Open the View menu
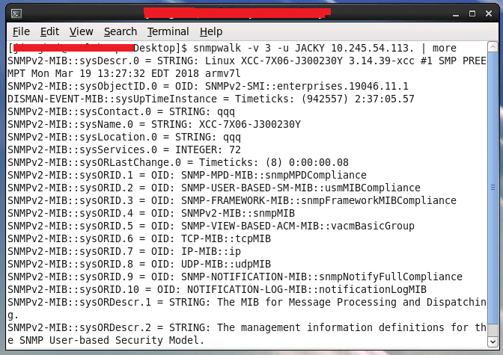 pos(81,31)
